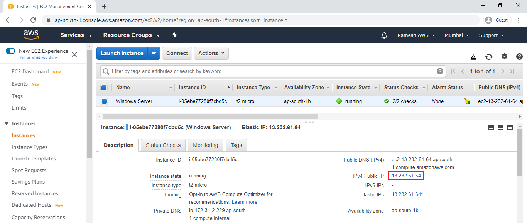
Task: Open Reserved Instances in sidebar
Action: coord(35,194)
